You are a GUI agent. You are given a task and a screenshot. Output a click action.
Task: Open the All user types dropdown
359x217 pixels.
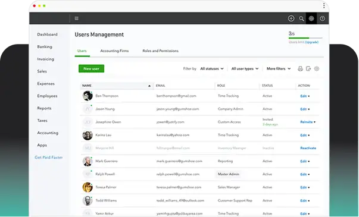click(x=245, y=68)
